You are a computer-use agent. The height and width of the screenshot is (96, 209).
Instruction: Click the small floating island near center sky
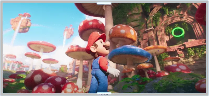pyautogui.click(x=69, y=32)
